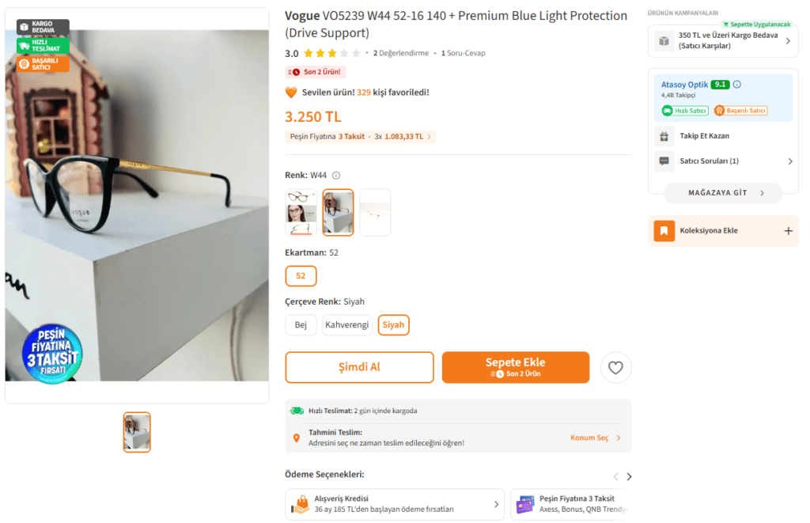Click the orange bookmark collection icon

pyautogui.click(x=664, y=231)
